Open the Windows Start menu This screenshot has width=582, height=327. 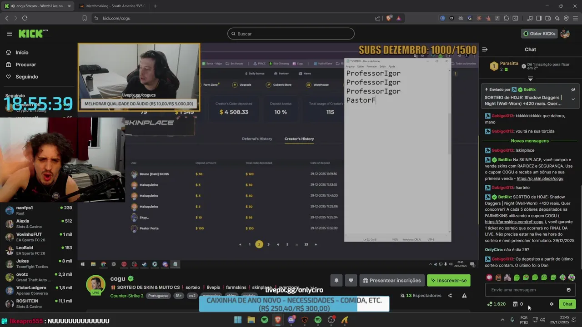coord(238,320)
